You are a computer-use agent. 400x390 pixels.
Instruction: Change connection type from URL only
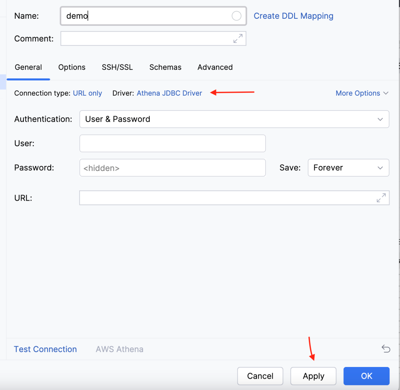(x=87, y=93)
